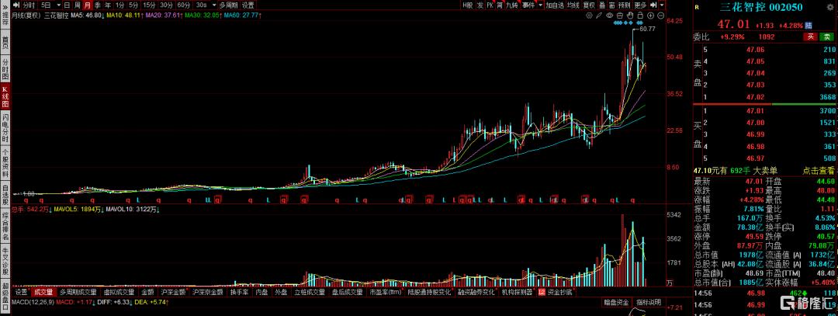Zoom in with the plus circle icon

click(650, 16)
